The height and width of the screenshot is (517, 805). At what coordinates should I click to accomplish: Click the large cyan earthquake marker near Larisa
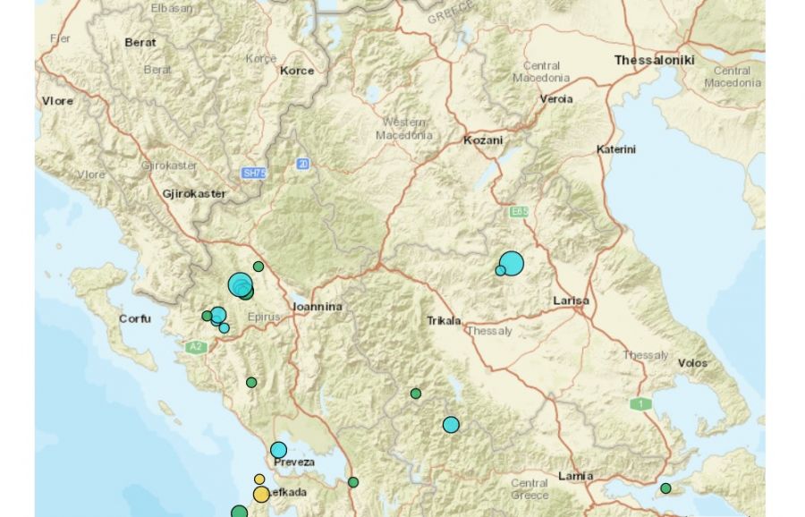tap(512, 263)
